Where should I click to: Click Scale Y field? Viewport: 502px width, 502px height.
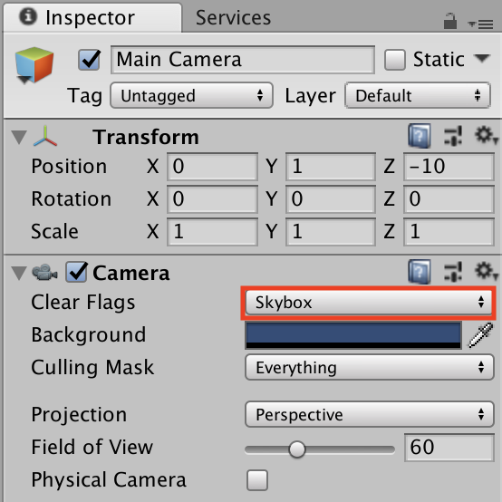coord(331,232)
